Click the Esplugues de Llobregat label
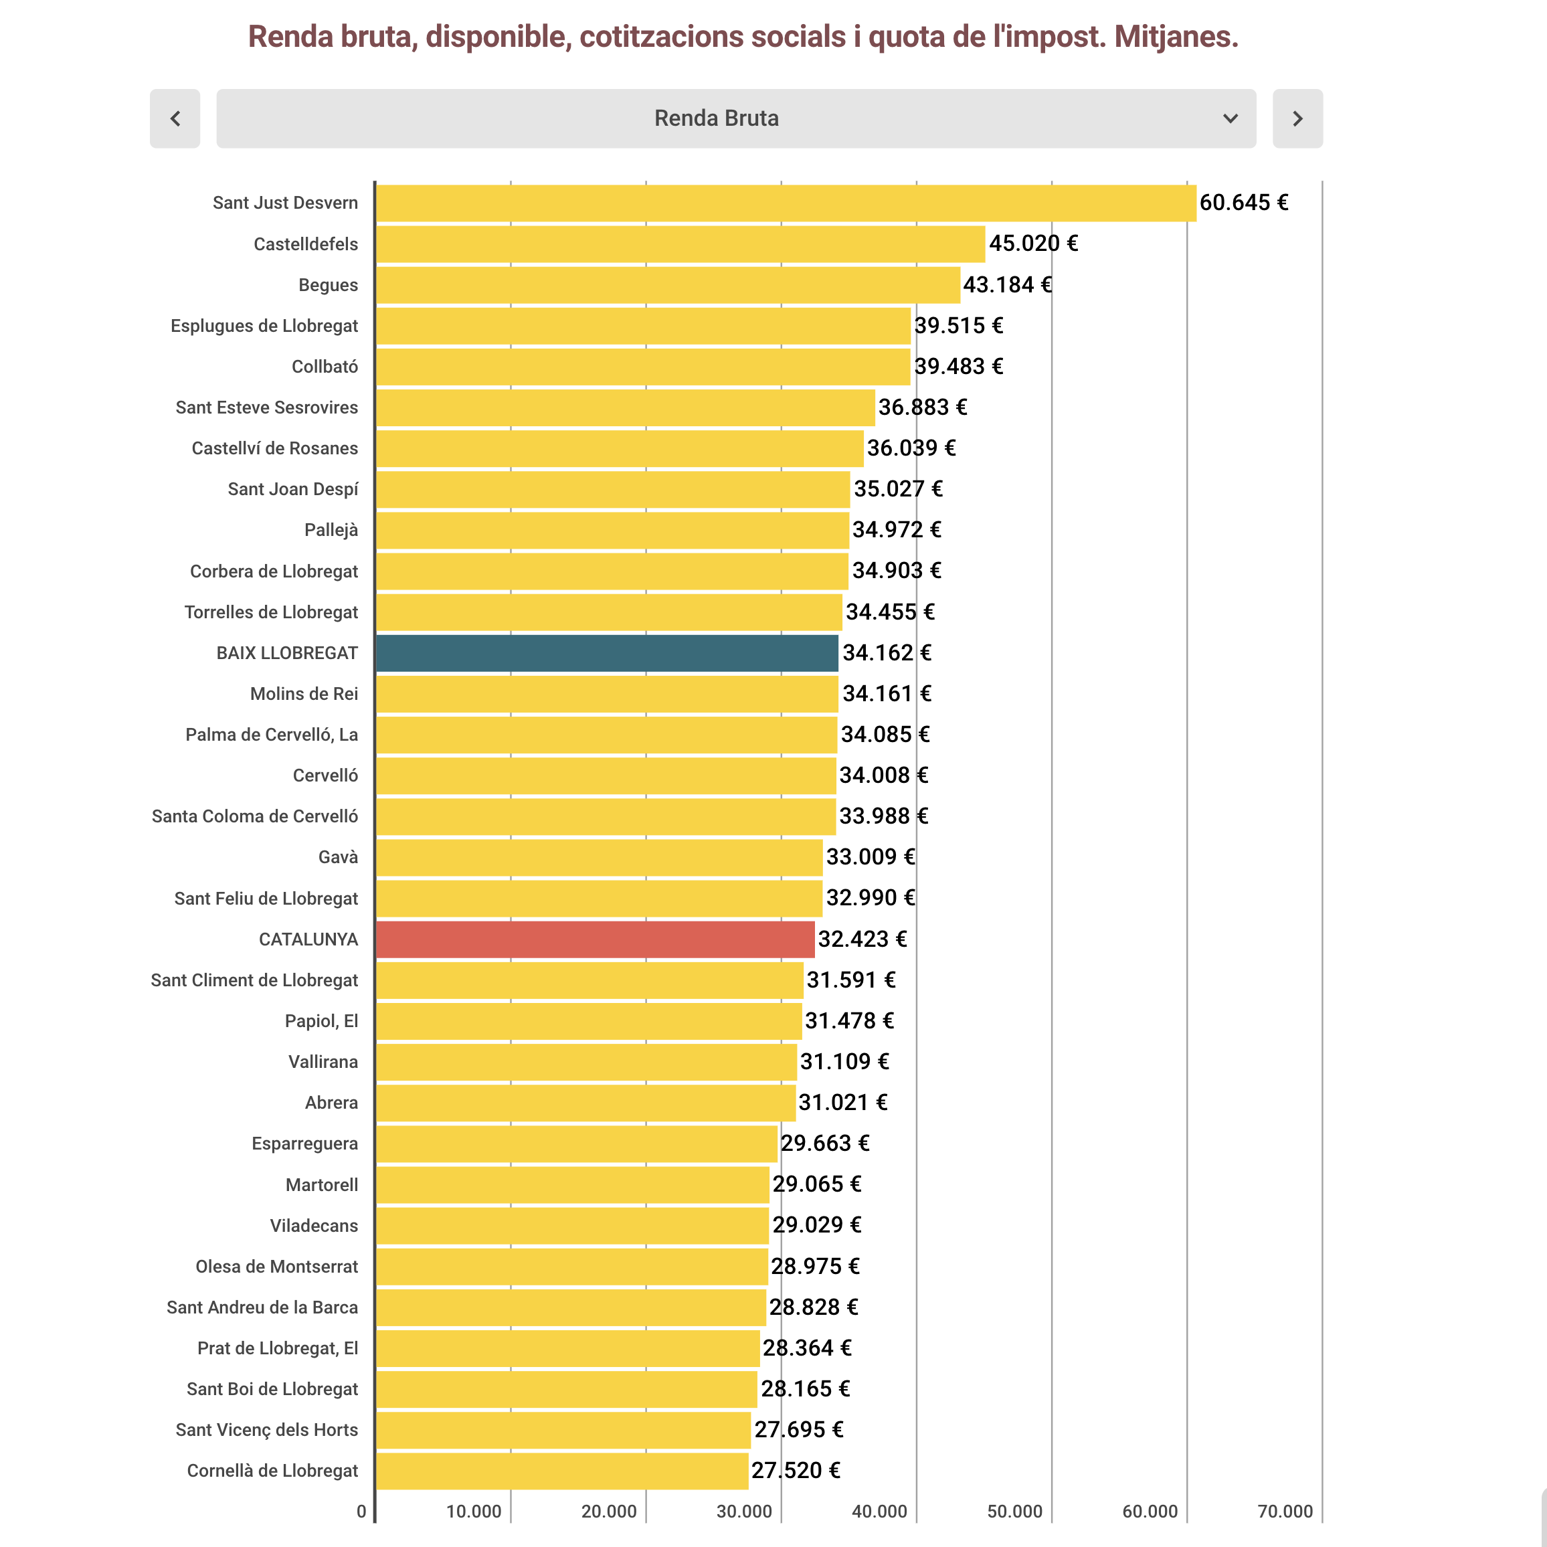 [264, 326]
